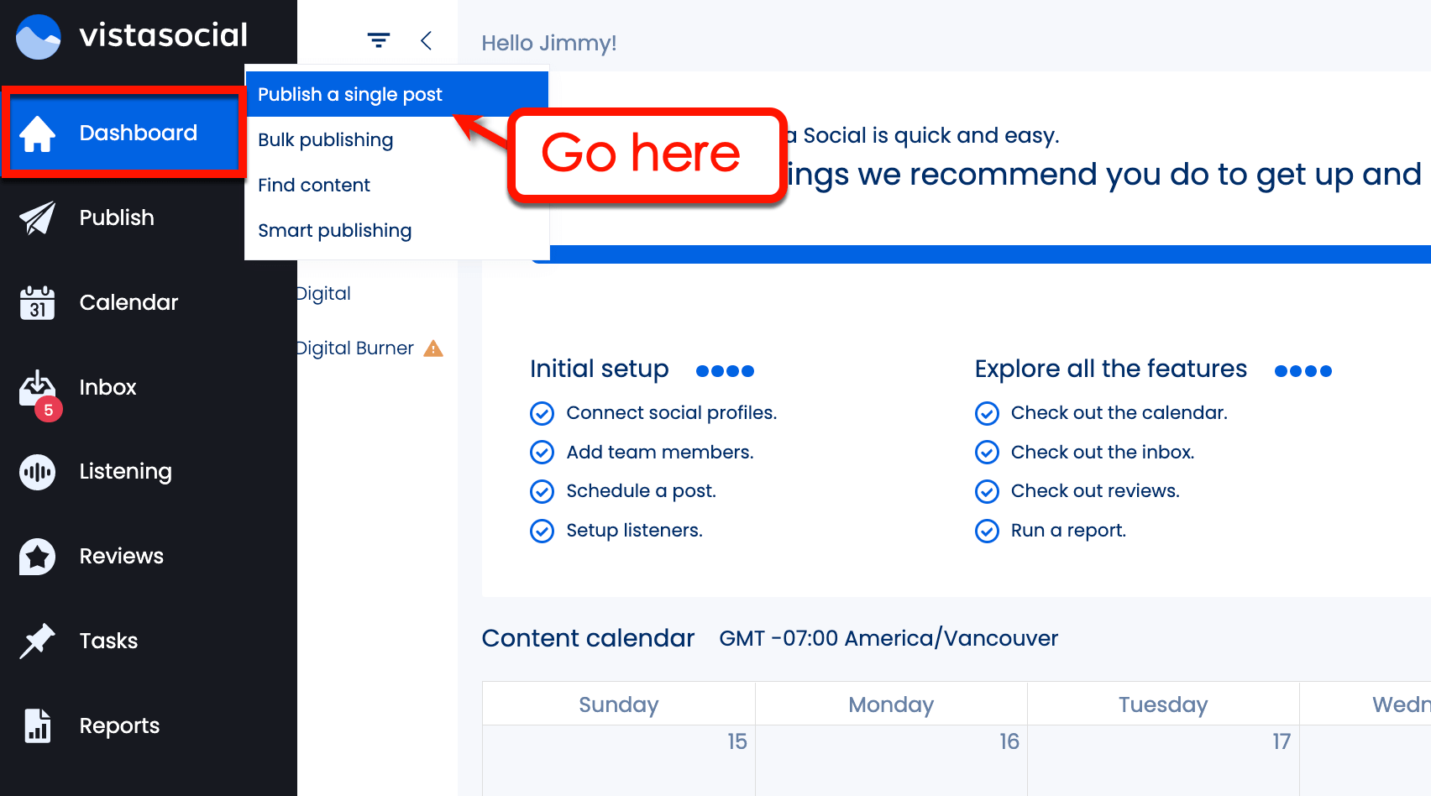Image resolution: width=1431 pixels, height=796 pixels.
Task: Click the Initial setup progress dots
Action: pyautogui.click(x=724, y=370)
